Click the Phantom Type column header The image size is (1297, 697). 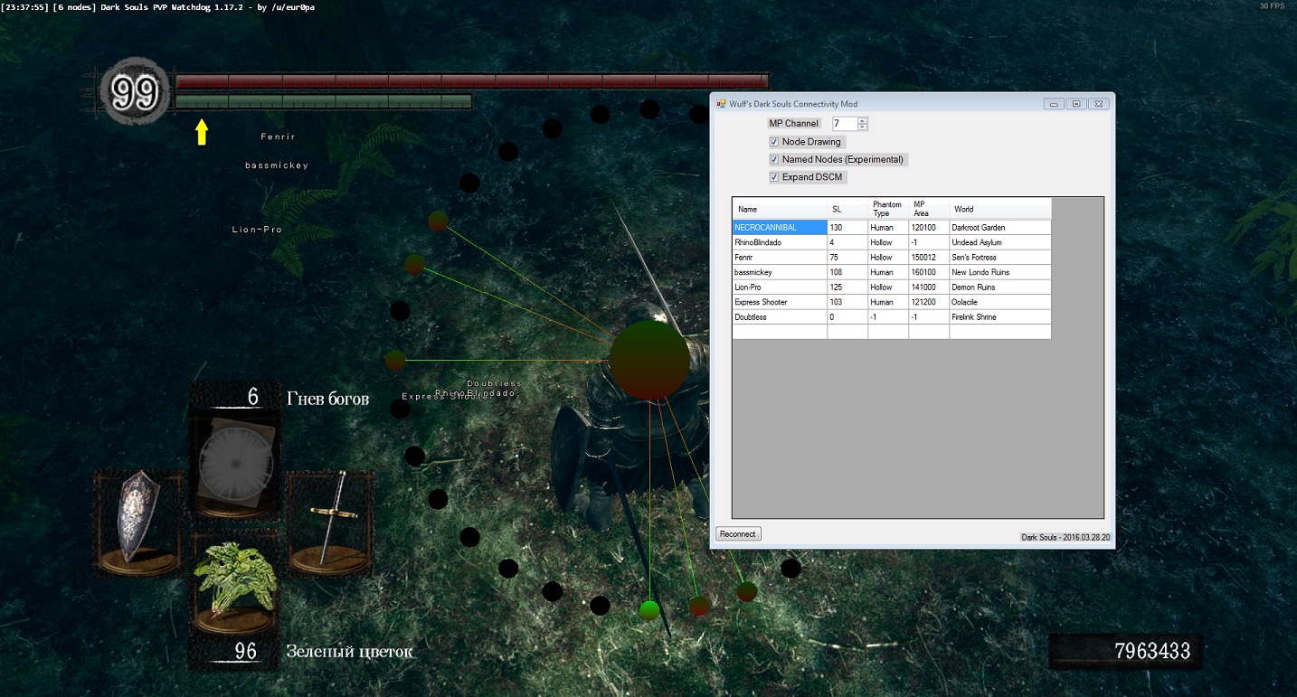[x=888, y=209]
